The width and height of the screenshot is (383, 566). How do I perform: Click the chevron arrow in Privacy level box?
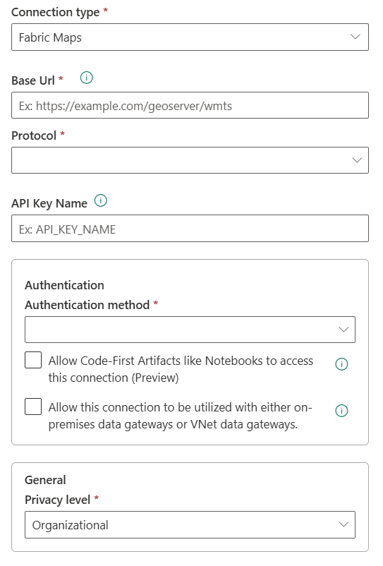(x=344, y=524)
